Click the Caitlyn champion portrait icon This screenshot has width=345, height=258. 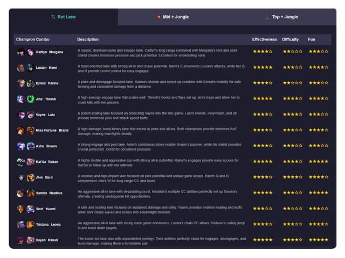tap(21, 52)
